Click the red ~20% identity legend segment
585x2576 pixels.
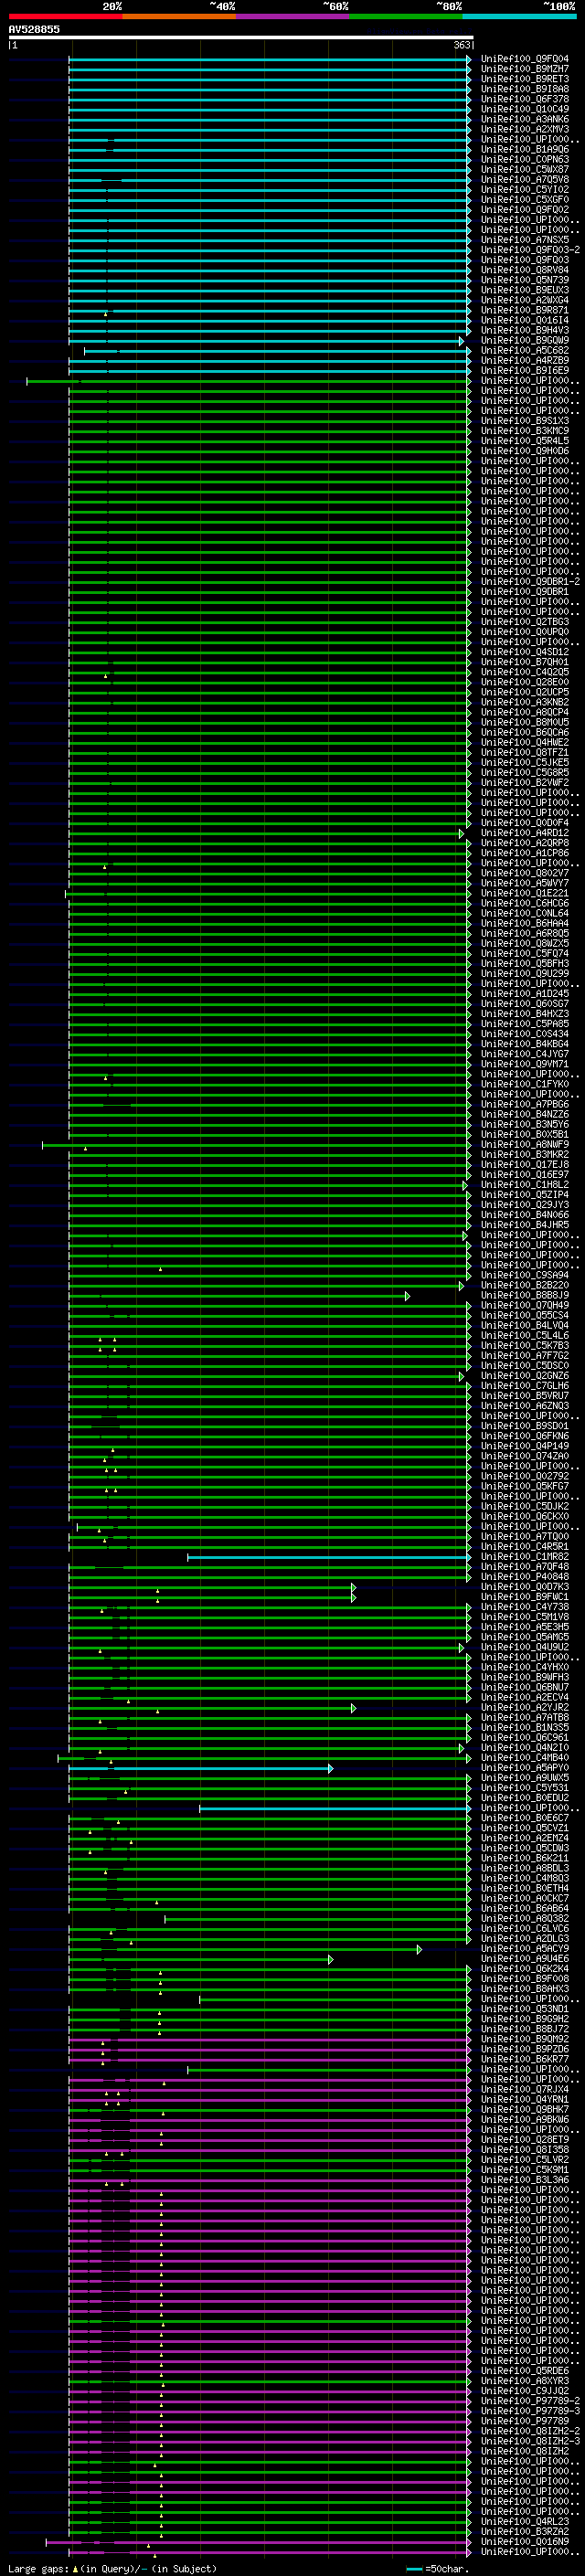point(65,16)
